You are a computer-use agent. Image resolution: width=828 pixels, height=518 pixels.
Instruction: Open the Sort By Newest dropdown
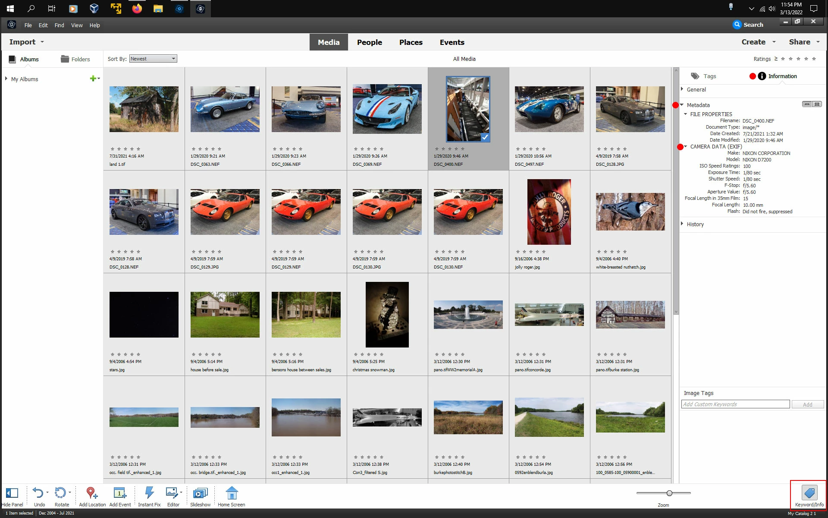click(153, 59)
